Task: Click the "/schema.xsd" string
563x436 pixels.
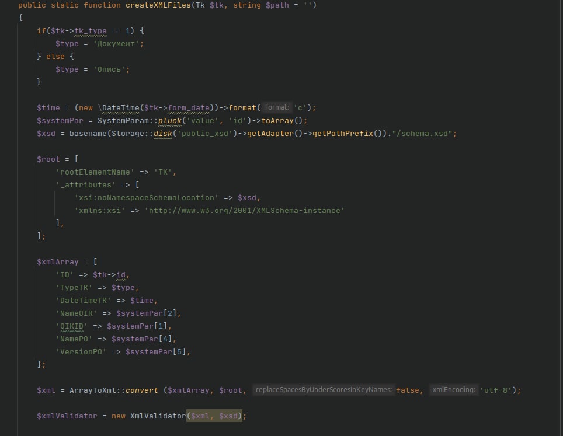Action: coord(422,134)
